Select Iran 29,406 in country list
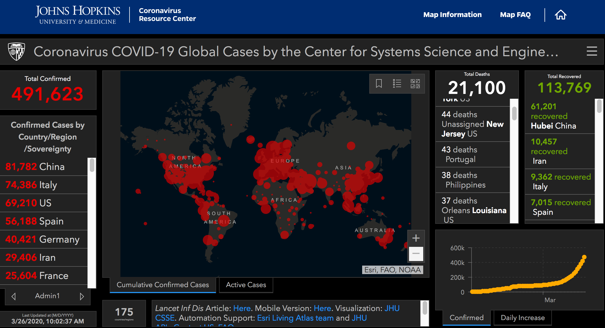Viewport: 605px width, 328px height. [x=44, y=258]
